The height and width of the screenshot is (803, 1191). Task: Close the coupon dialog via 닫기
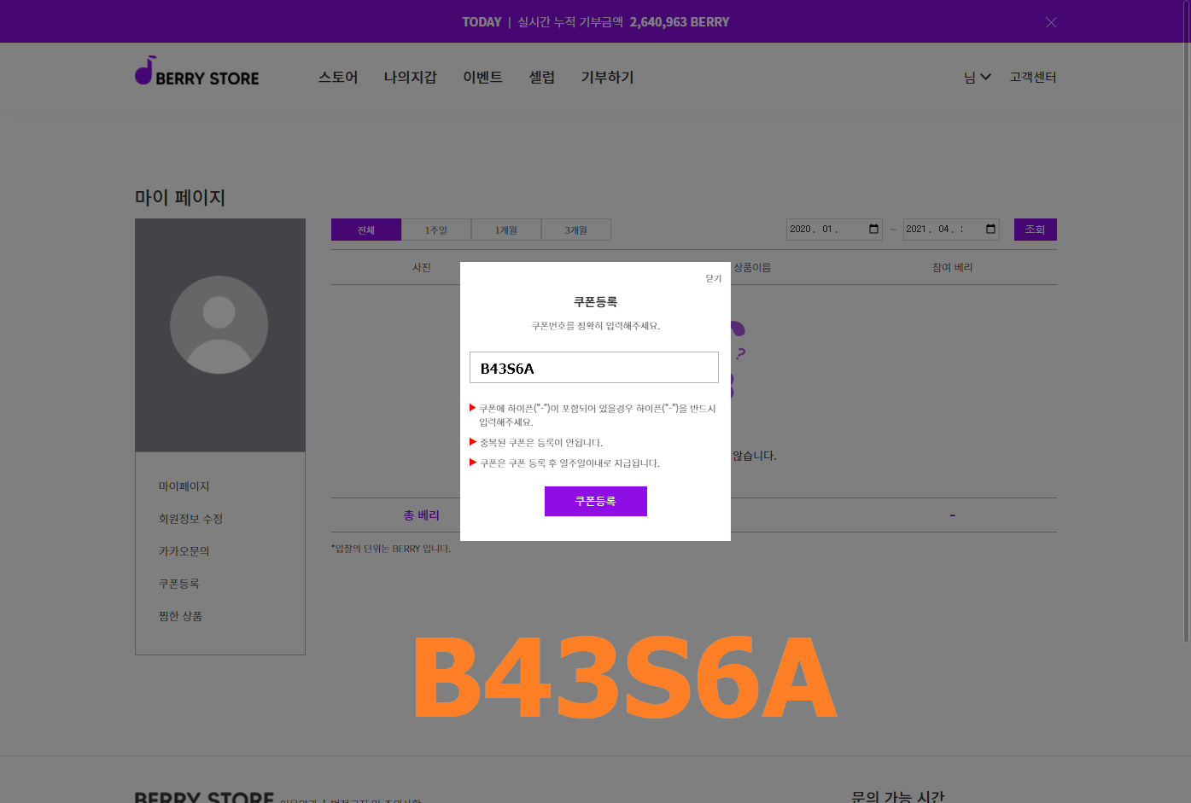tap(714, 278)
